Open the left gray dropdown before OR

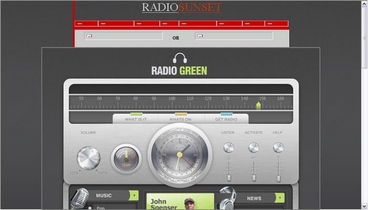pyautogui.click(x=124, y=36)
